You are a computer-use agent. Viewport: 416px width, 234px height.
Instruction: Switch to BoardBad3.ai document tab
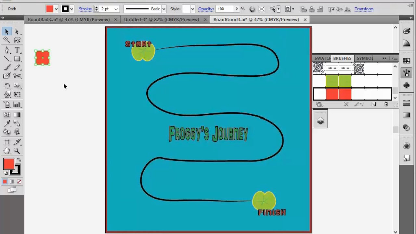tap(69, 19)
